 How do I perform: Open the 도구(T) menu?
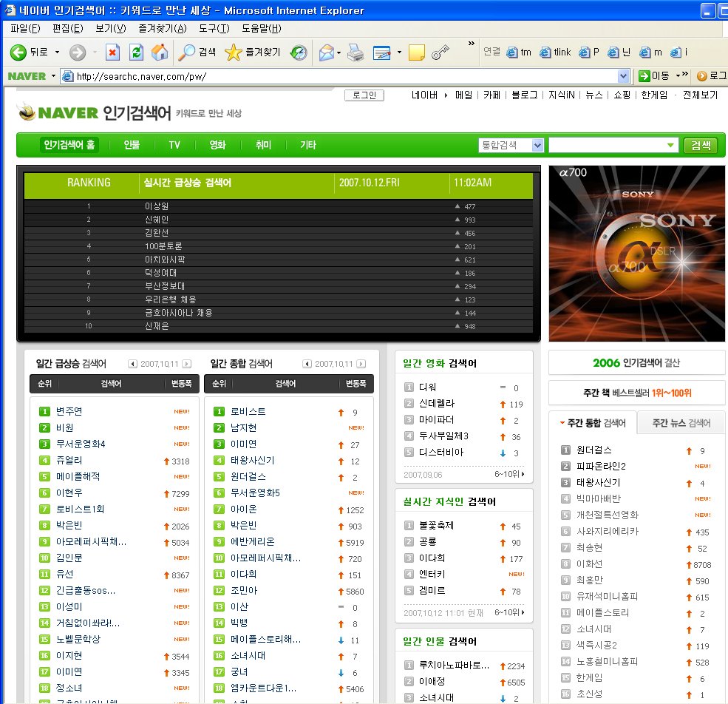(214, 28)
